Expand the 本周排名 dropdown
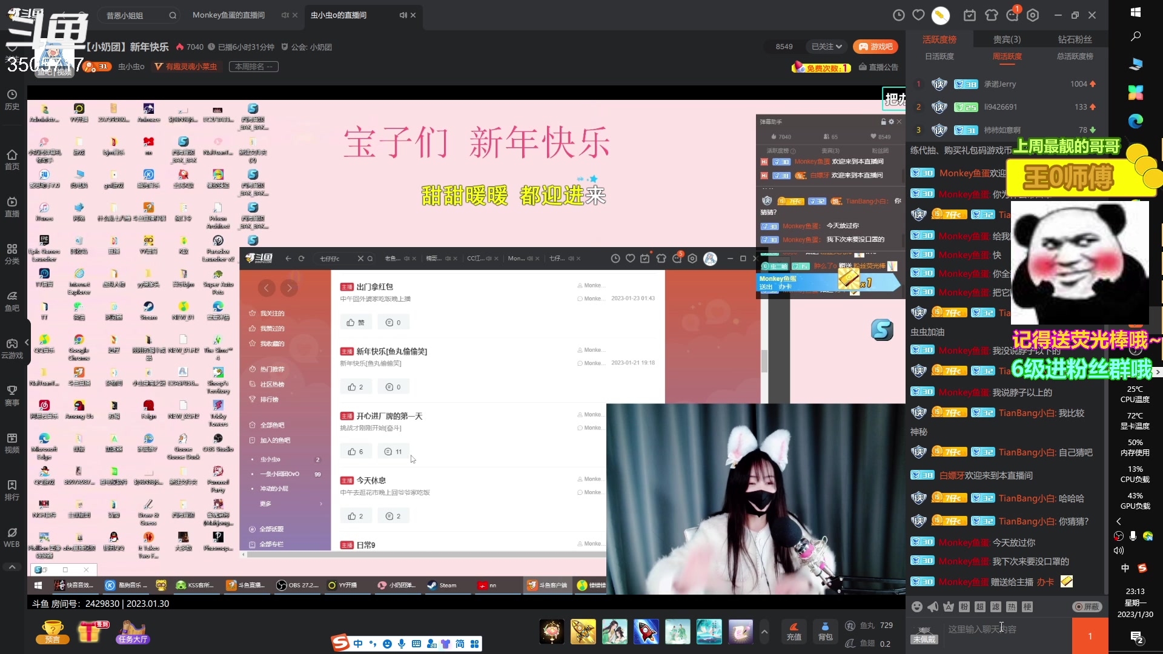Image resolution: width=1163 pixels, height=654 pixels. pyautogui.click(x=253, y=67)
